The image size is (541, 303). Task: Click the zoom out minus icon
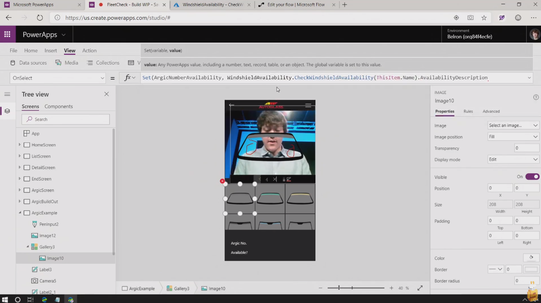320,288
